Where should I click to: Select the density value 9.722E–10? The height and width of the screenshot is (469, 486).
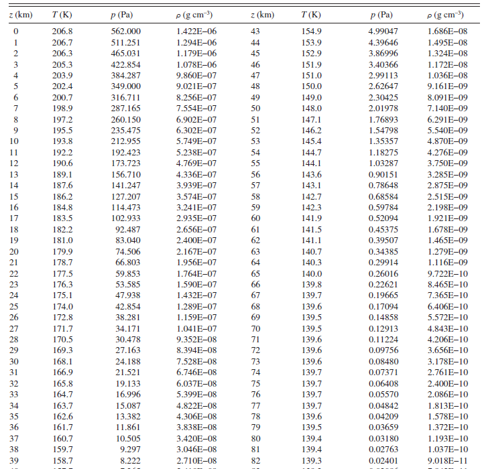coord(448,273)
